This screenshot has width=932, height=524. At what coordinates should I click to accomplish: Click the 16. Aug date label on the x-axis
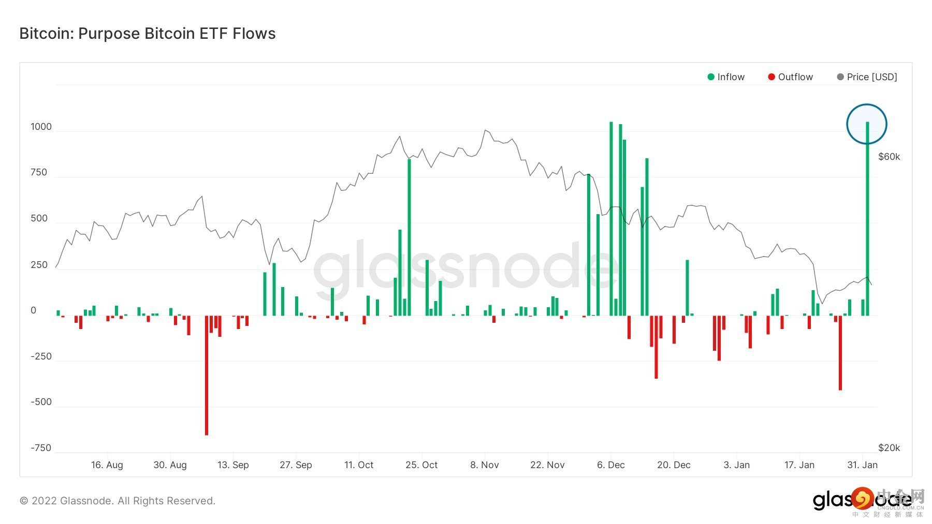click(107, 465)
